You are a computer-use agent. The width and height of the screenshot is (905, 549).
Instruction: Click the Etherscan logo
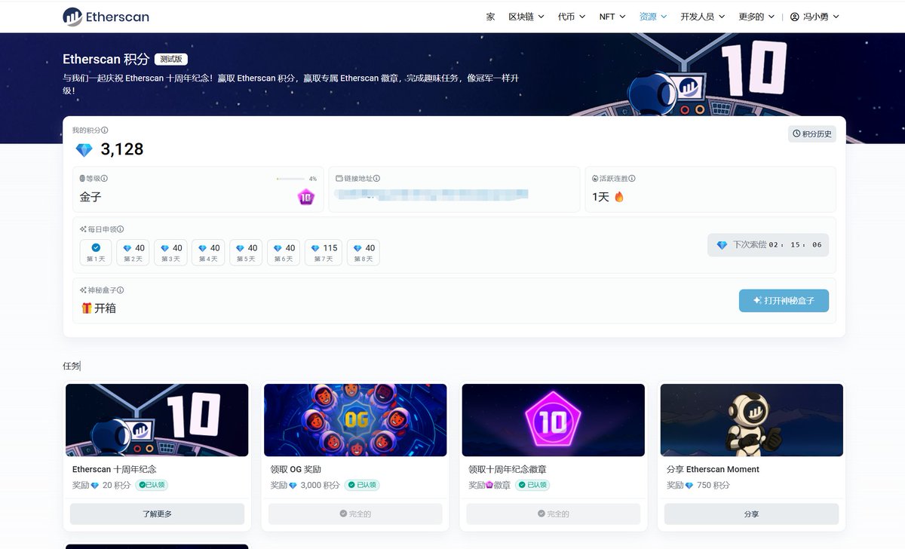(106, 17)
